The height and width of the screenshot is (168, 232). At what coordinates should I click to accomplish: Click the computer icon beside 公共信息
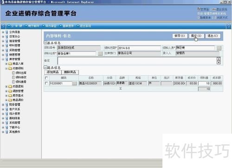pyautogui.click(x=6, y=32)
